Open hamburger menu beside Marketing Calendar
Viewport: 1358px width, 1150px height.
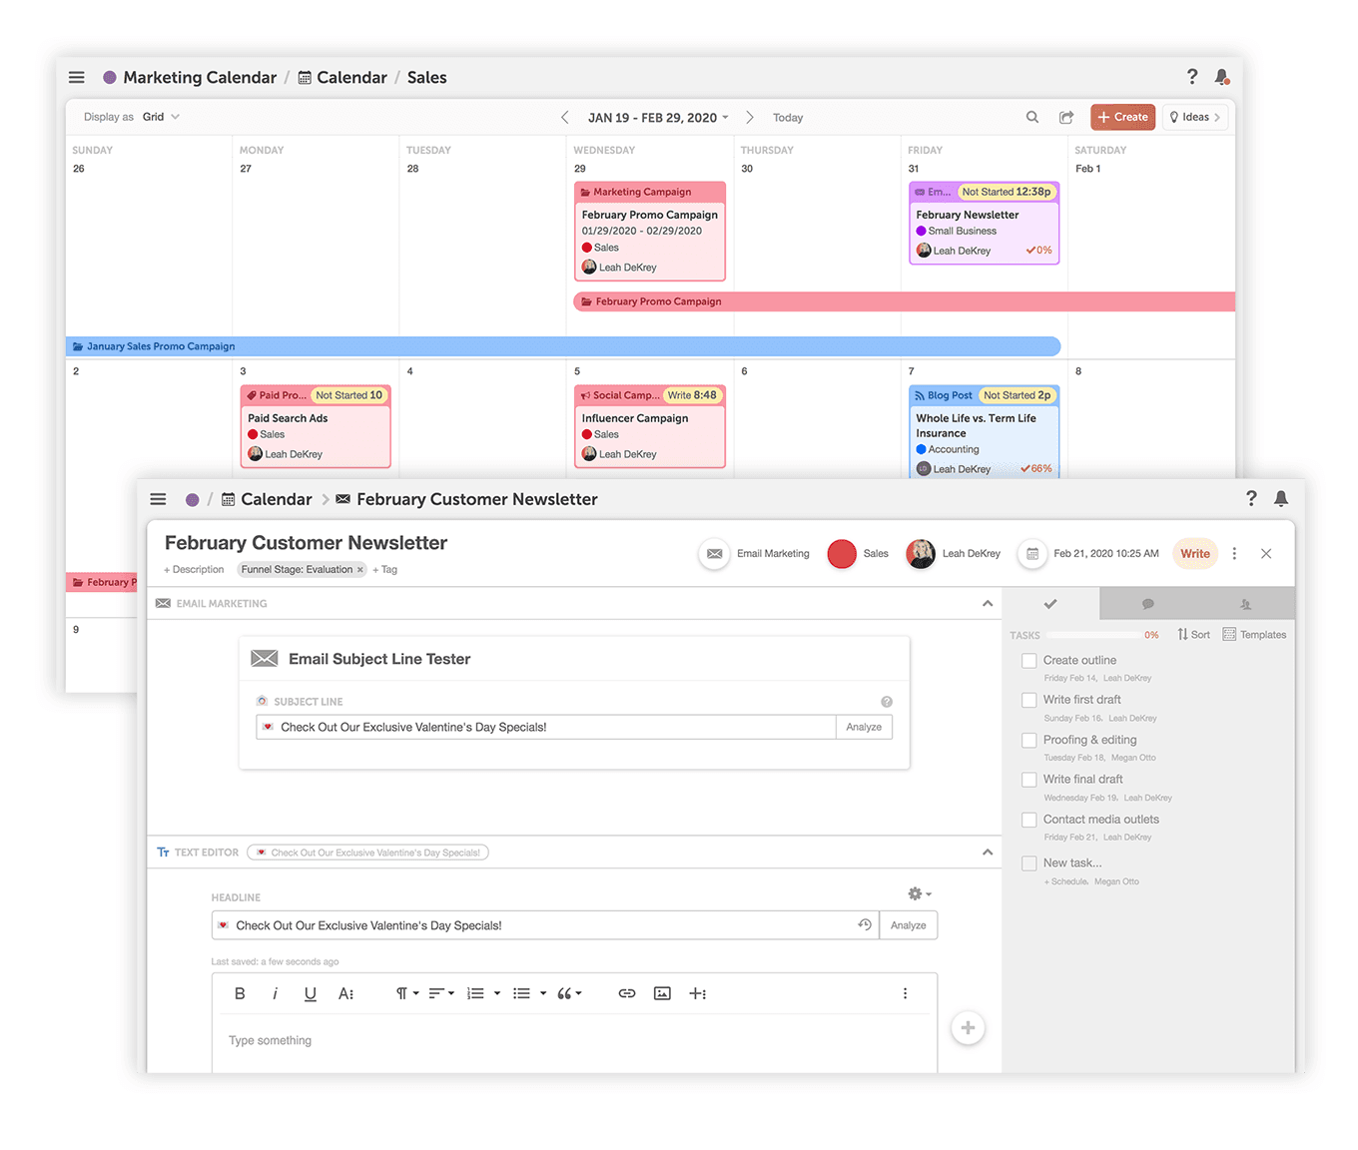77,78
